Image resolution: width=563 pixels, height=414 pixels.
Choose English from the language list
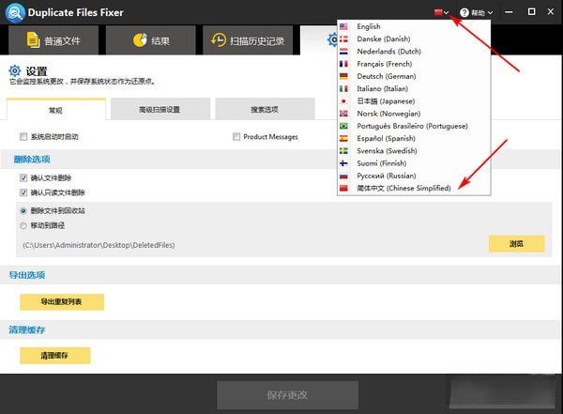pyautogui.click(x=414, y=26)
